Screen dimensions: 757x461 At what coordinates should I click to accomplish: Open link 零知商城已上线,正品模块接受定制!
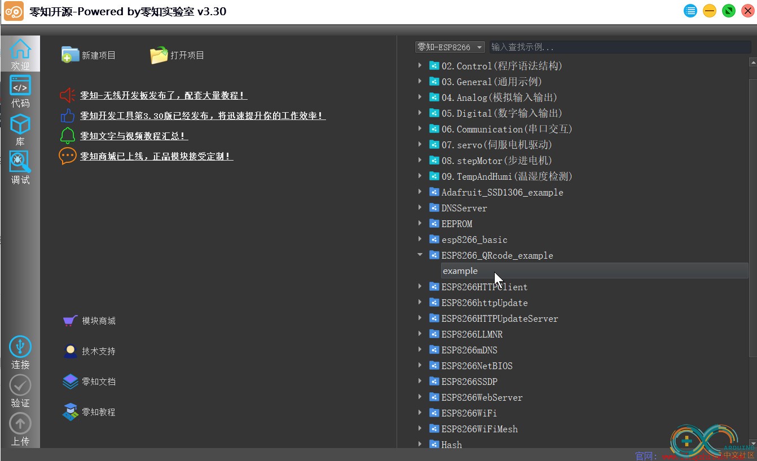point(156,157)
